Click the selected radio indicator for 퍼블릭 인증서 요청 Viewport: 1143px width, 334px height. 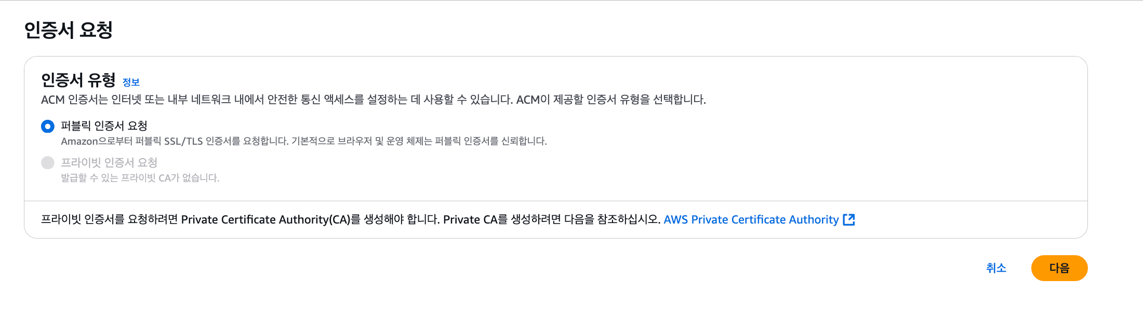[47, 126]
